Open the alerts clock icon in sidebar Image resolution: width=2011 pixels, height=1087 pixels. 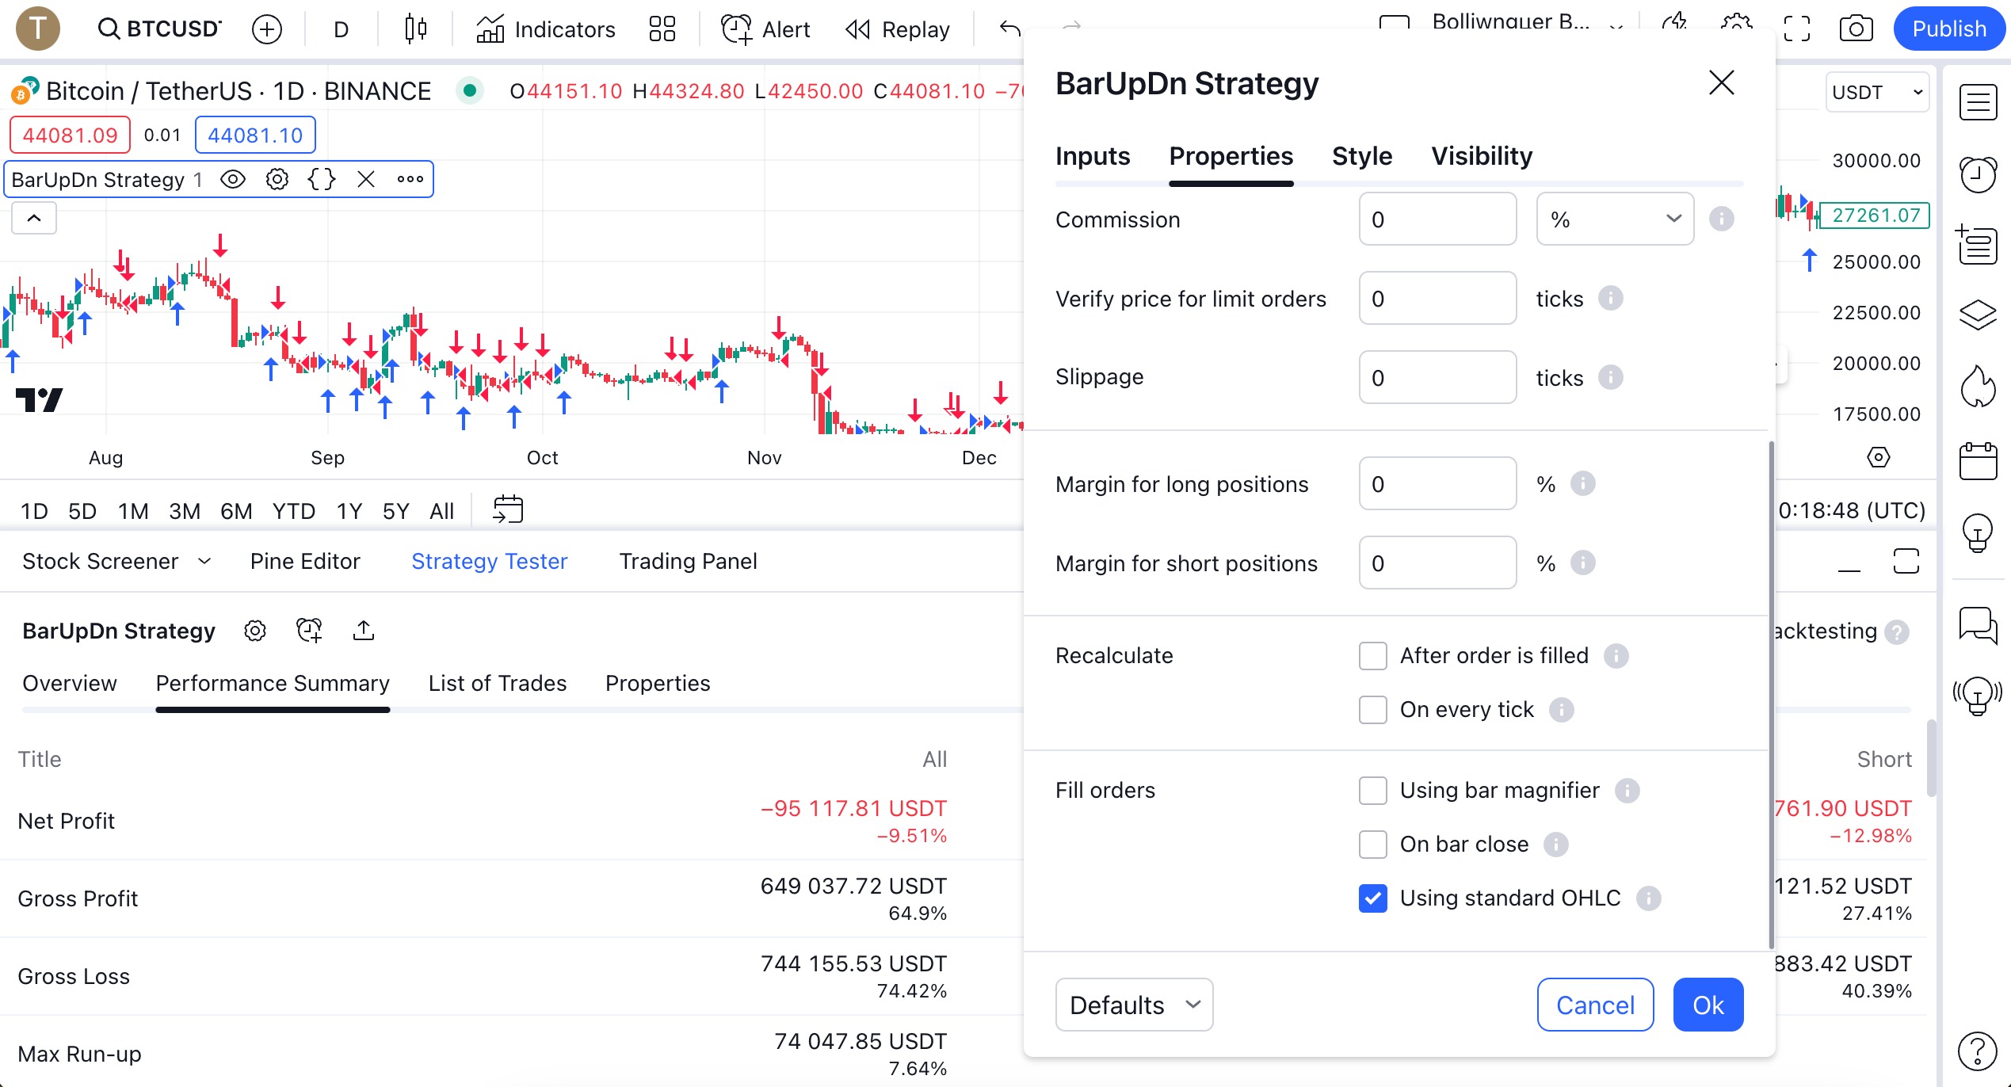point(1978,174)
